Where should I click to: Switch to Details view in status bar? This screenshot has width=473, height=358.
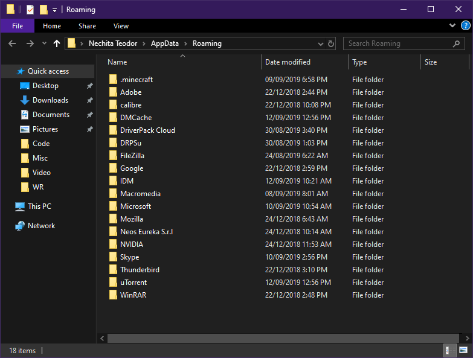pos(450,350)
